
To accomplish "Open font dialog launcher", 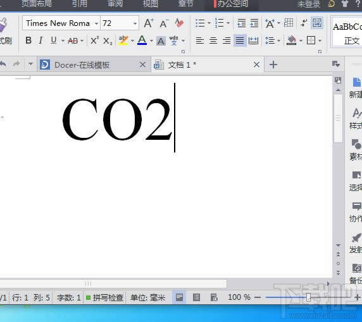I will (183, 52).
